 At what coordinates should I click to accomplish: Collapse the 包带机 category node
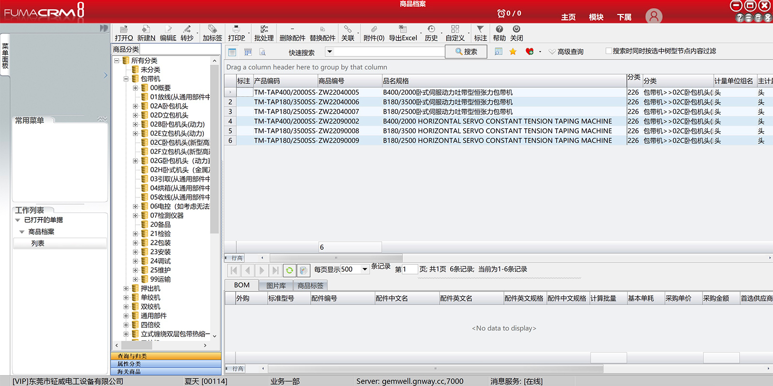tap(126, 79)
